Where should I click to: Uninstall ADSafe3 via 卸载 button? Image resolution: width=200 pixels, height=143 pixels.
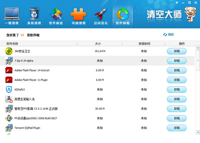coord(177,90)
